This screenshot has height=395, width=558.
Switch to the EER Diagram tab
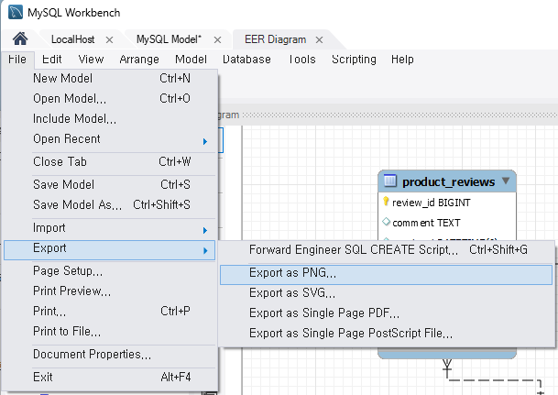tap(275, 39)
